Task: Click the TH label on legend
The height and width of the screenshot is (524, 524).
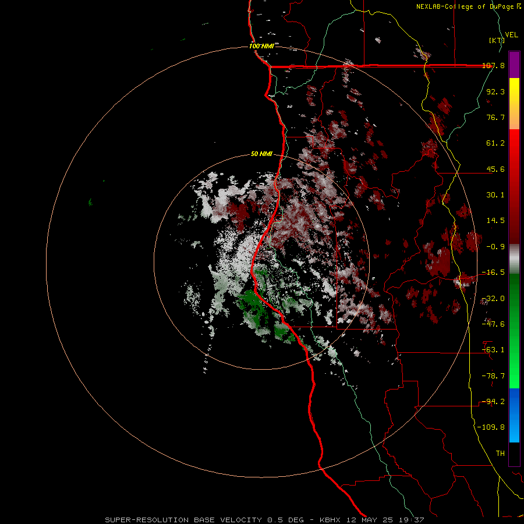Action: [500, 454]
